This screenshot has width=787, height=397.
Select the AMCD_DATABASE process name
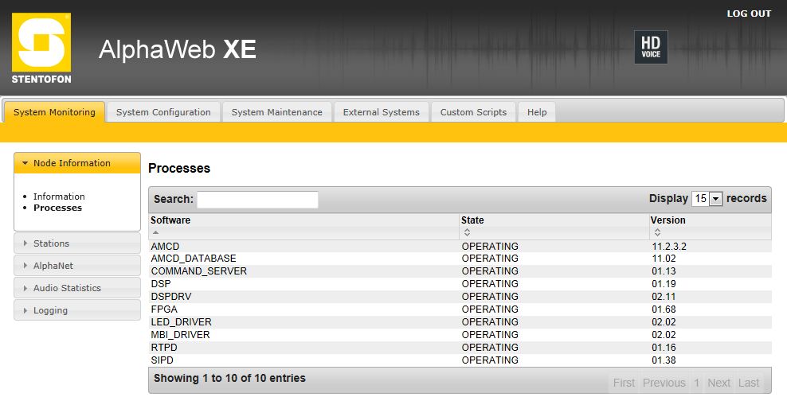pos(194,259)
